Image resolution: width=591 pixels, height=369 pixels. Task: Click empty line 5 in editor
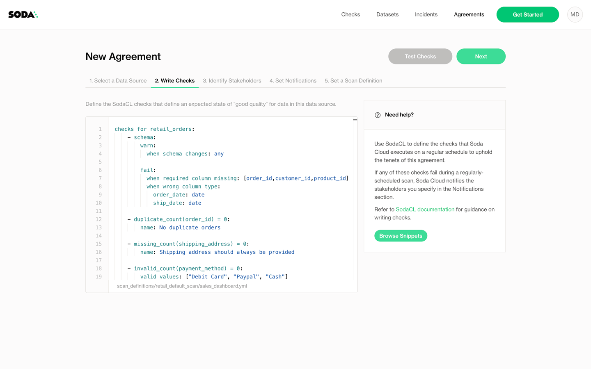click(x=230, y=162)
